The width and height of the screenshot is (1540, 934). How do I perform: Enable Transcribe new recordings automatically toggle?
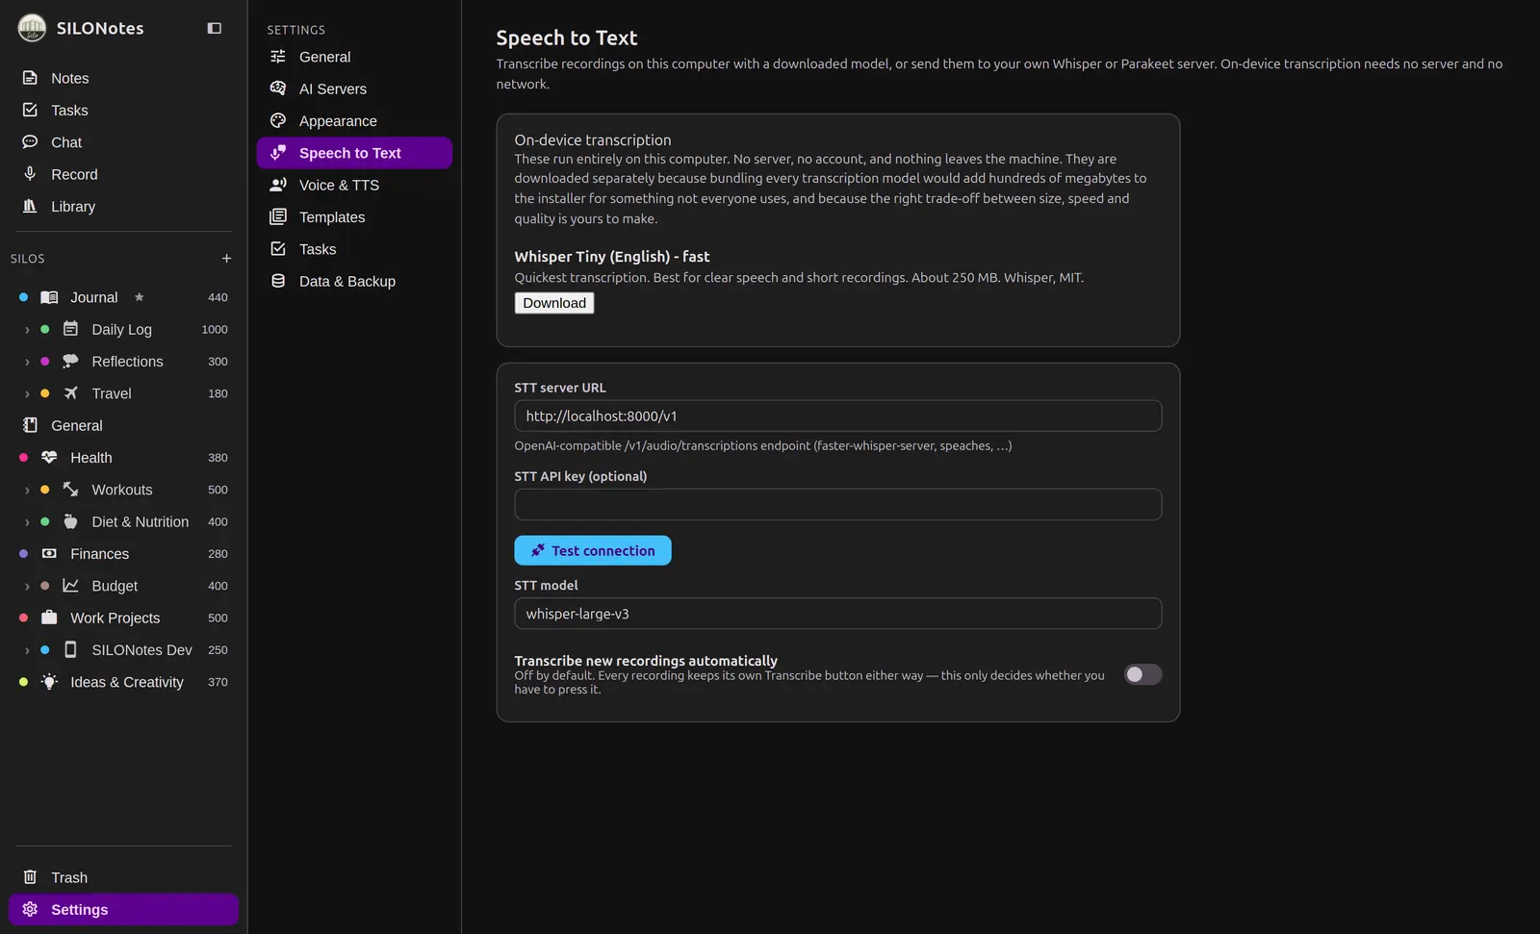[1142, 674]
